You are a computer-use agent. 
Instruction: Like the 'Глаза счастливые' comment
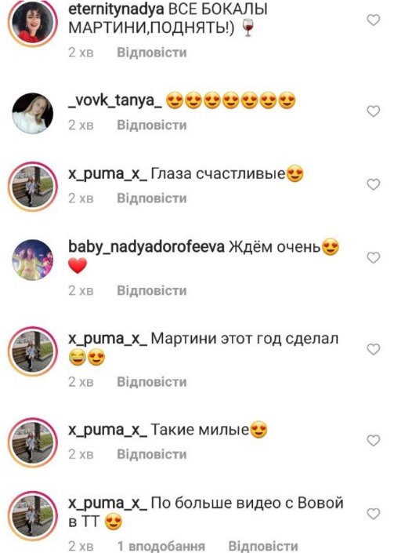click(x=373, y=184)
